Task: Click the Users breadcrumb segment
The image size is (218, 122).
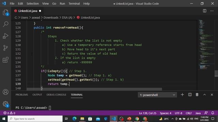Action: (25, 18)
